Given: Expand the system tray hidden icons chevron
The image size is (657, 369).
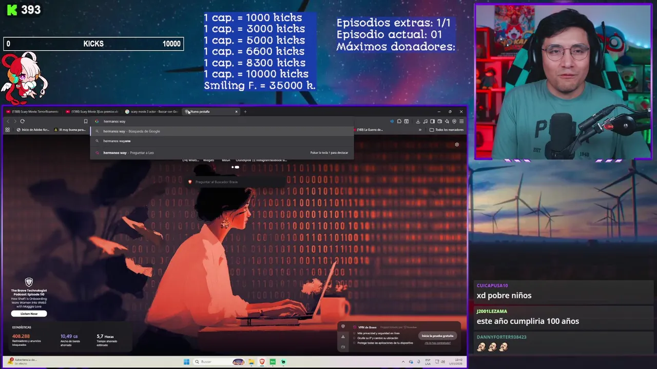Looking at the screenshot, I should (x=403, y=362).
